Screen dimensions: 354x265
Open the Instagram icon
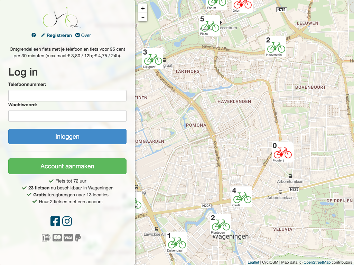[x=67, y=221]
